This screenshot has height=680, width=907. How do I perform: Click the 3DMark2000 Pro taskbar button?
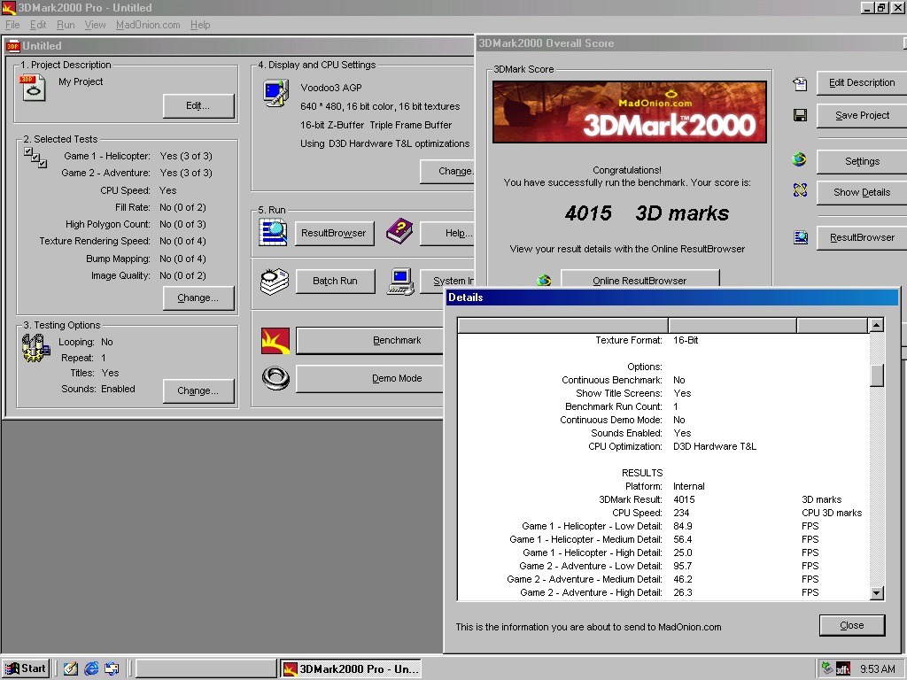point(351,669)
